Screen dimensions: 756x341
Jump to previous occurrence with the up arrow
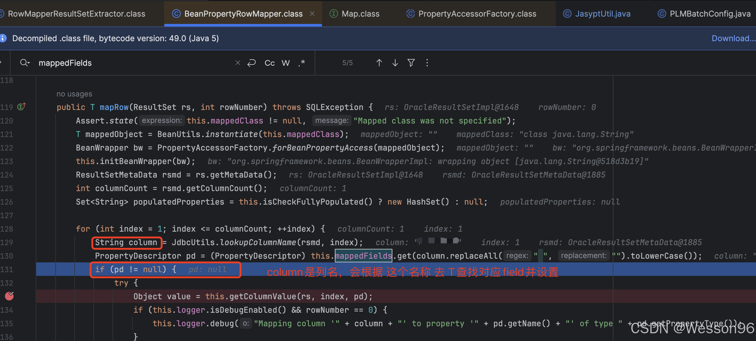(x=379, y=63)
